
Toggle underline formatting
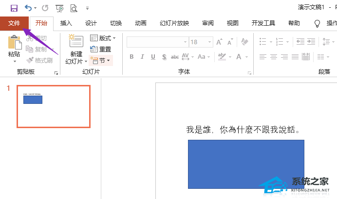pyautogui.click(x=153, y=57)
